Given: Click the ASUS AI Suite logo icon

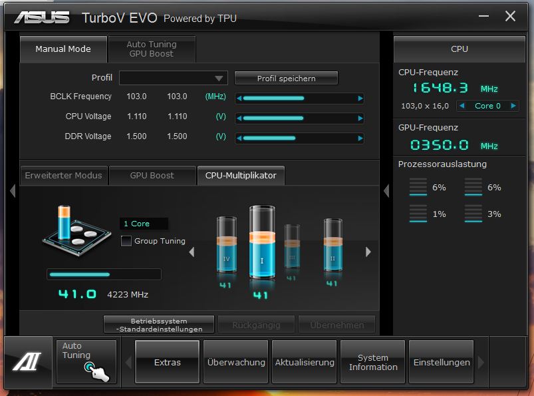Looking at the screenshot, I should click(27, 361).
